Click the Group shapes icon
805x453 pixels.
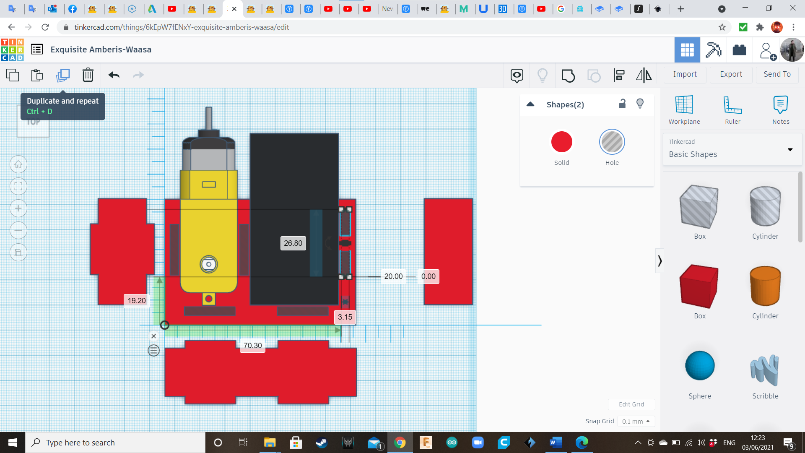pos(568,75)
